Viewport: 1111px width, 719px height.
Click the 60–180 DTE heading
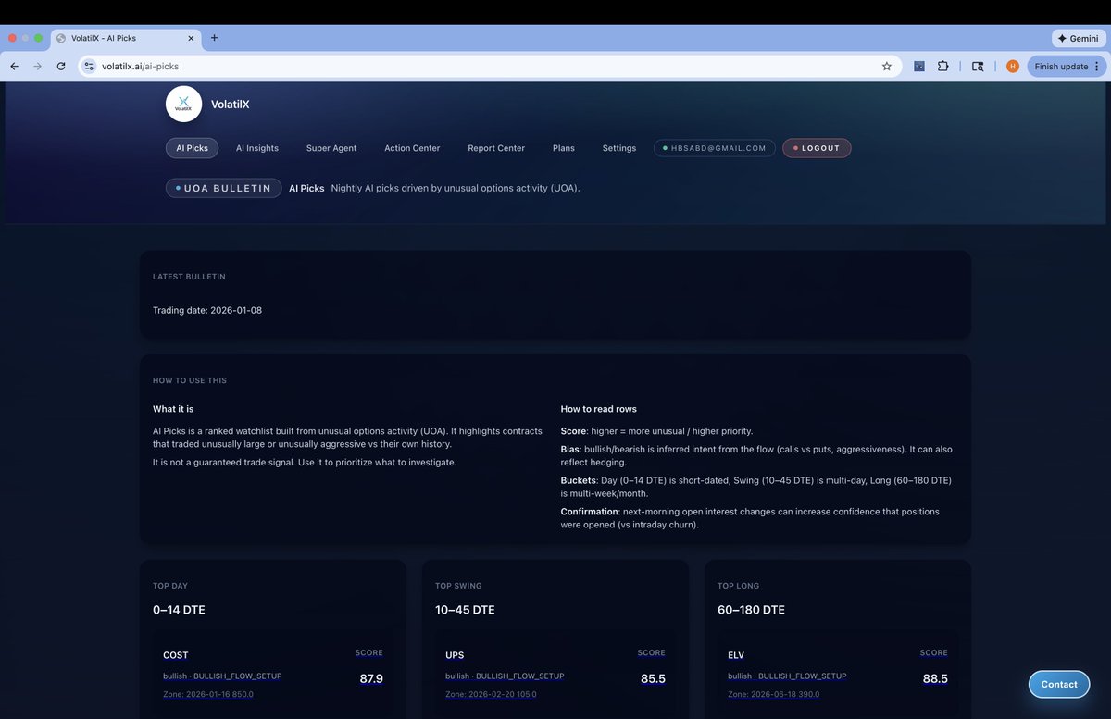click(751, 610)
